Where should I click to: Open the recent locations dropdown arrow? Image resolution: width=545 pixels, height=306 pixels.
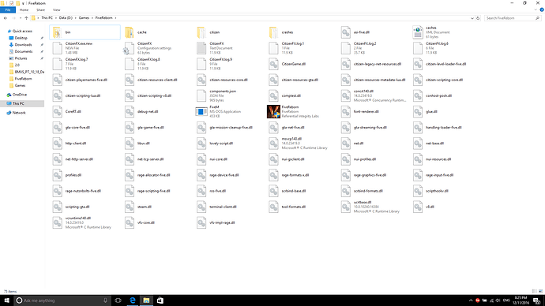coord(21,18)
